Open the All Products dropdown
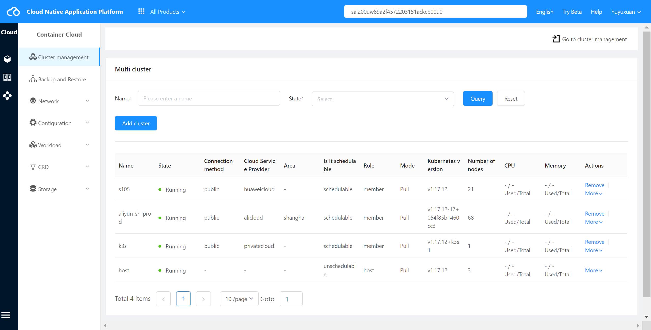Viewport: 651px width, 330px height. [x=168, y=12]
